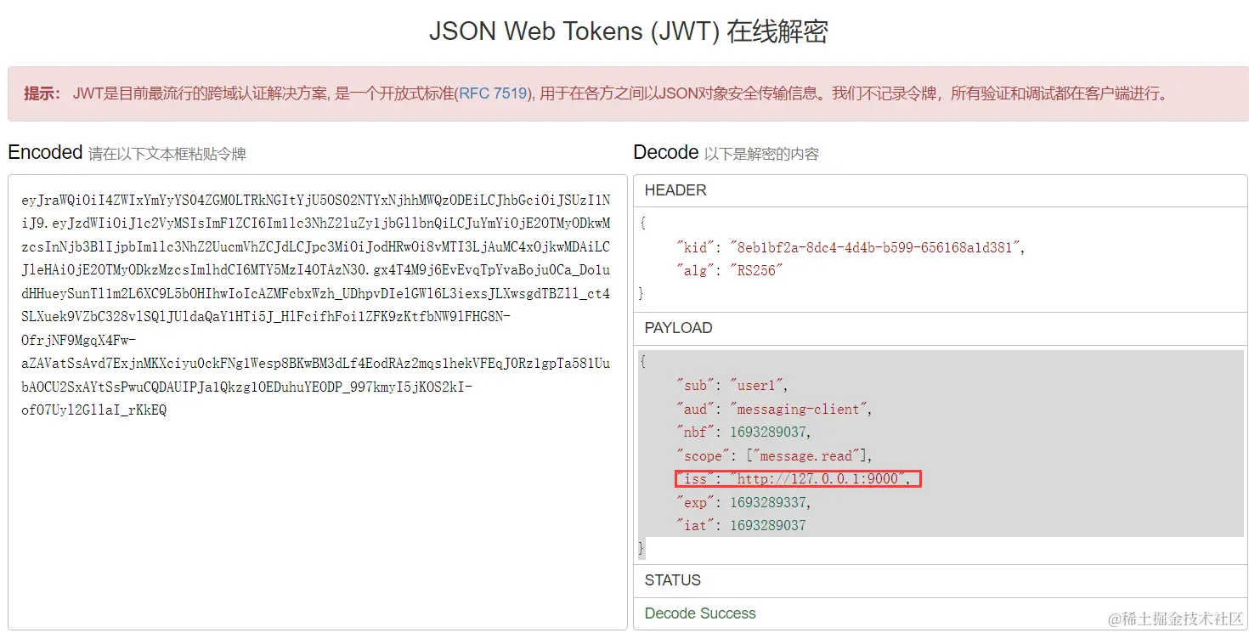The height and width of the screenshot is (633, 1249).
Task: Click the Encoded section heading
Action: click(x=45, y=152)
